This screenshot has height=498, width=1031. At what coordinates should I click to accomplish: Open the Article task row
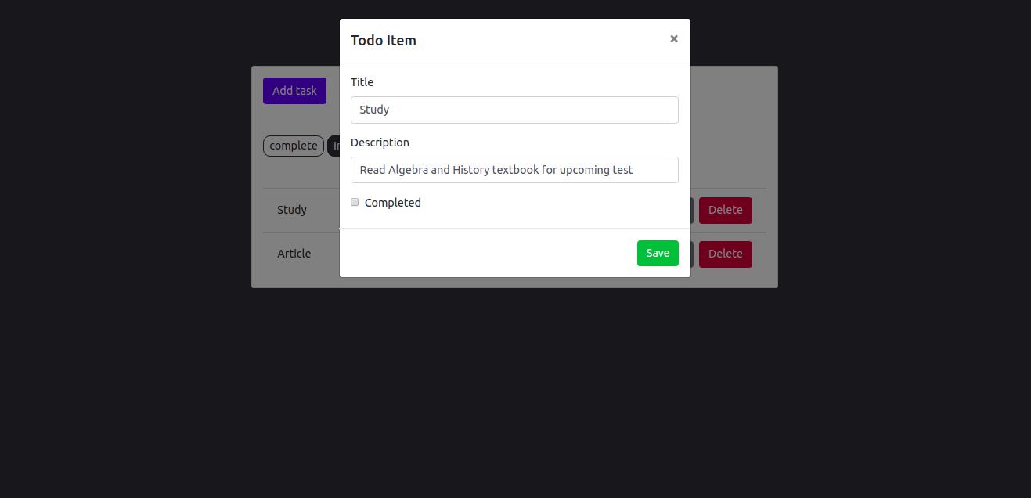[294, 254]
